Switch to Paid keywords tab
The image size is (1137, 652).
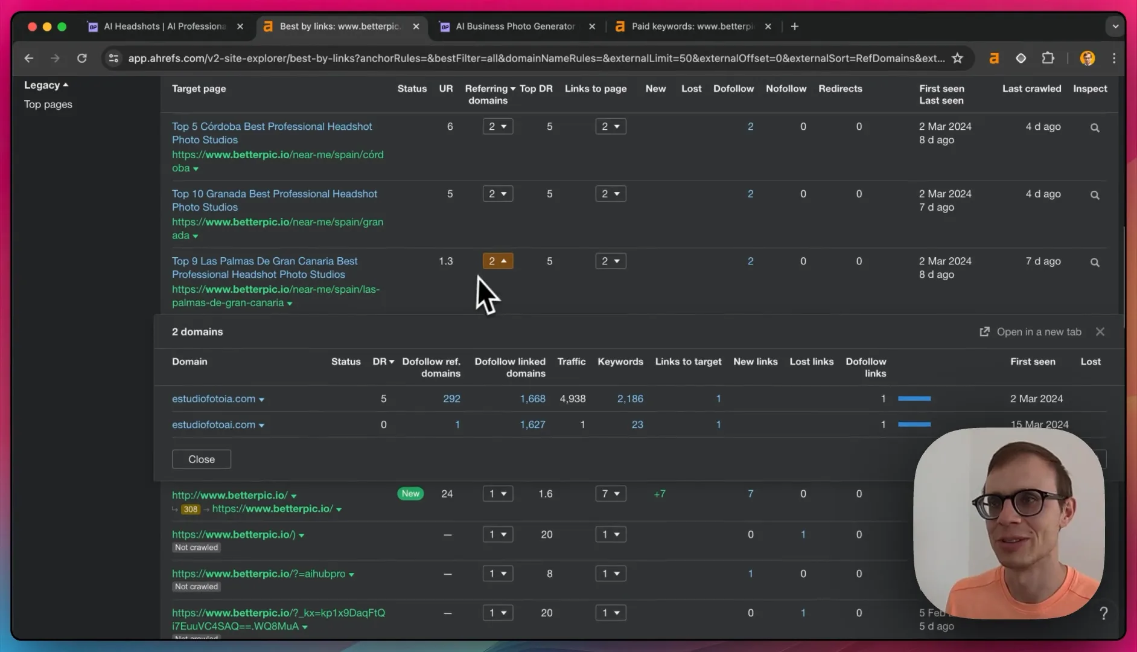click(x=692, y=27)
